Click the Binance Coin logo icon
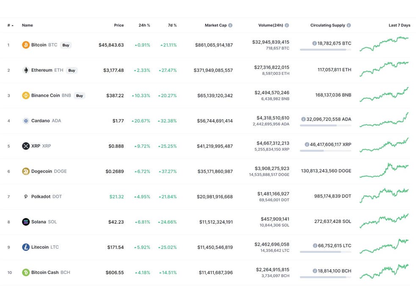The width and height of the screenshot is (416, 307). [x=26, y=96]
